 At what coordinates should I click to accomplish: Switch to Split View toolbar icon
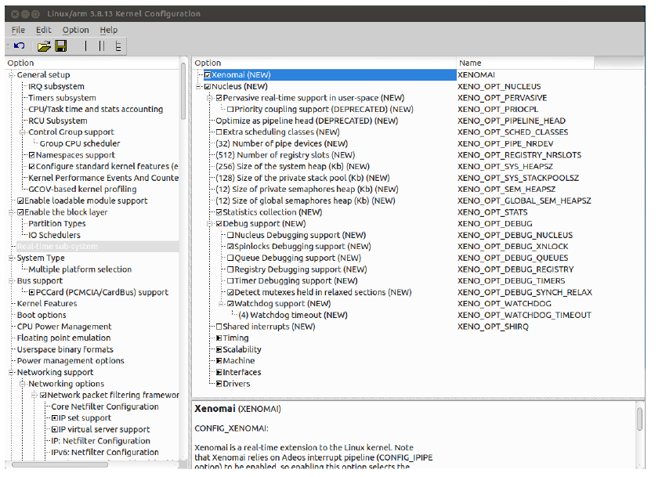tap(102, 46)
